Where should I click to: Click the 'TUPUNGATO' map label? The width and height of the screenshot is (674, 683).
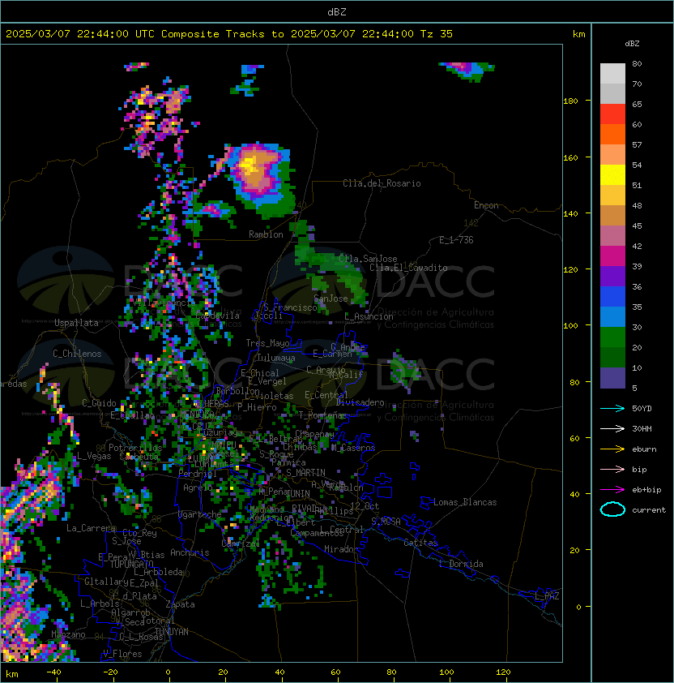coord(131,564)
